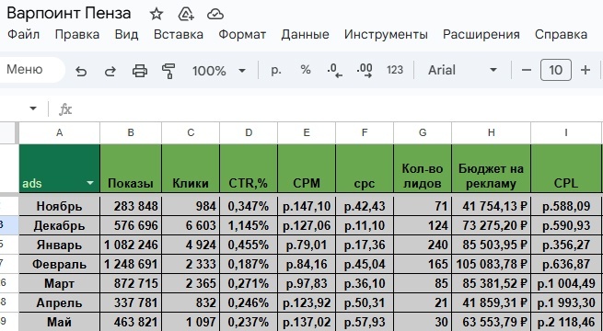Select column C header
Image resolution: width=603 pixels, height=331 pixels.
191,133
